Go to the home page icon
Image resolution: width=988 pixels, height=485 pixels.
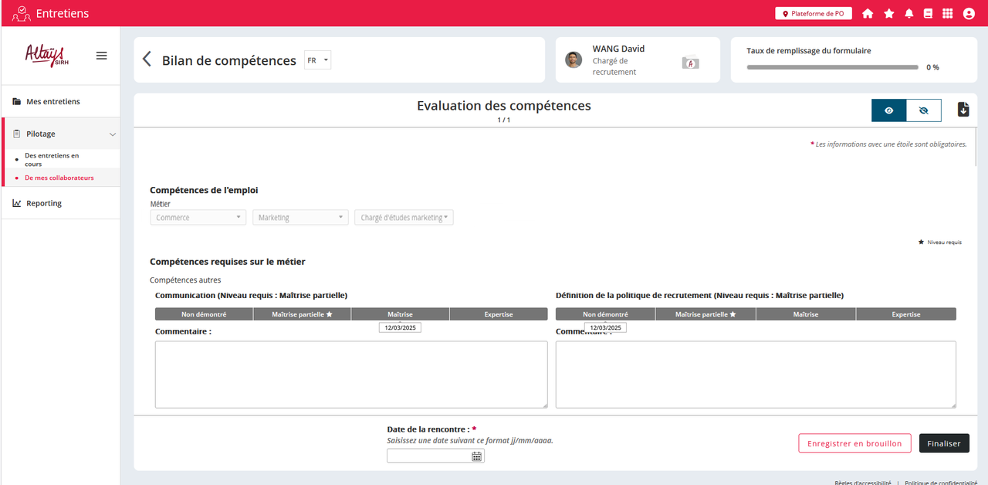(x=868, y=14)
